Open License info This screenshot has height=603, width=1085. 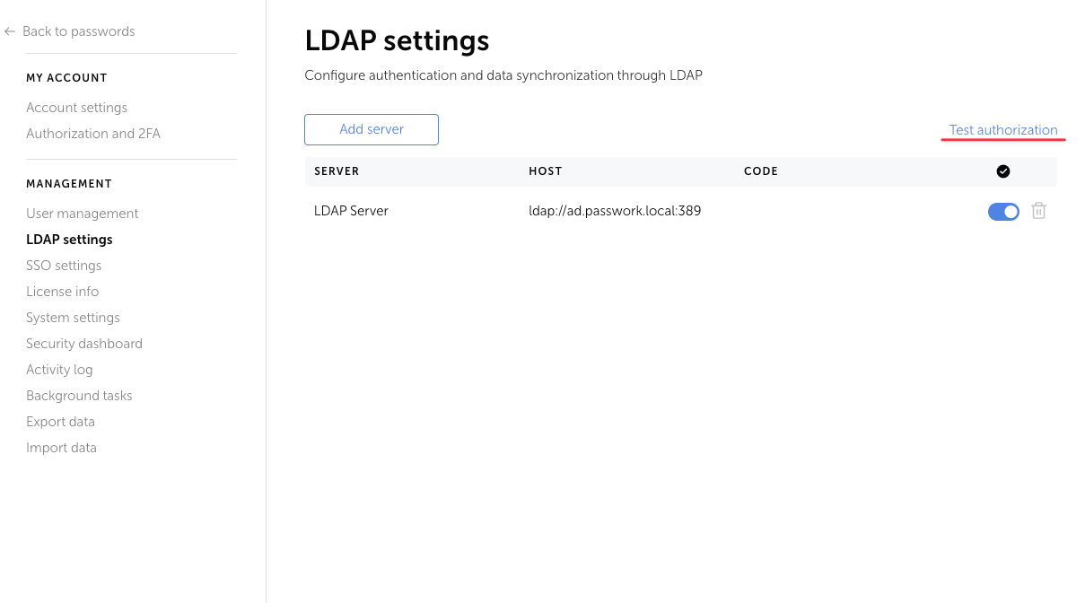click(62, 291)
